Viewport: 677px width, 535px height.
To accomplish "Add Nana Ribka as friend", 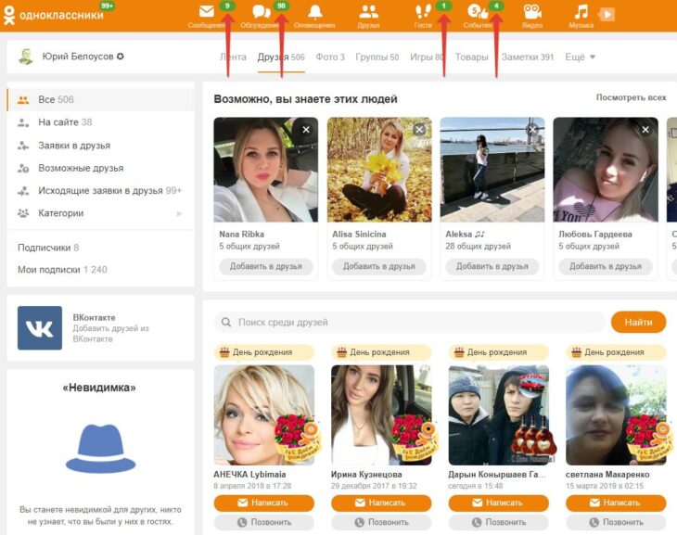I will coord(266,266).
